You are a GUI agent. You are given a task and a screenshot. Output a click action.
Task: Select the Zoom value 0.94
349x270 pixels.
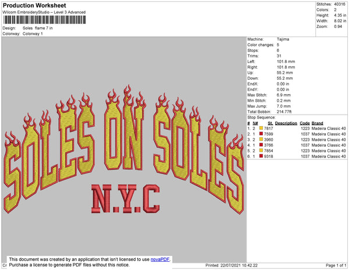(338, 27)
